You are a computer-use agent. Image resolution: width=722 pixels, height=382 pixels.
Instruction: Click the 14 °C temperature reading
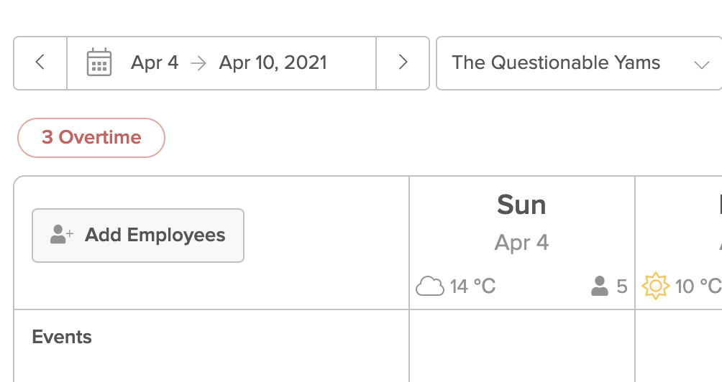pos(472,286)
